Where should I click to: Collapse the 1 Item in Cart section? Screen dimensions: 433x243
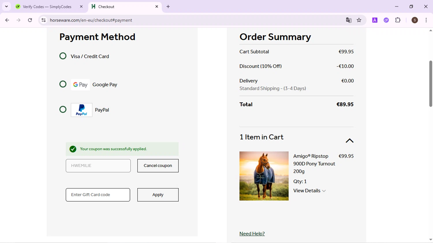pos(349,141)
